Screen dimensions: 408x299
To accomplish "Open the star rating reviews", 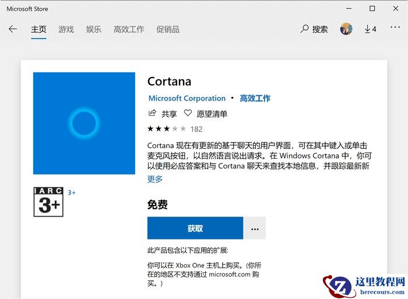I will point(167,129).
